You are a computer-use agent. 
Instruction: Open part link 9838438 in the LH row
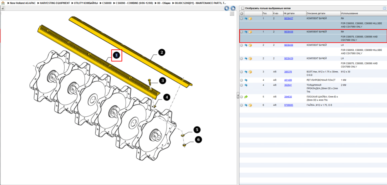[x=289, y=45]
